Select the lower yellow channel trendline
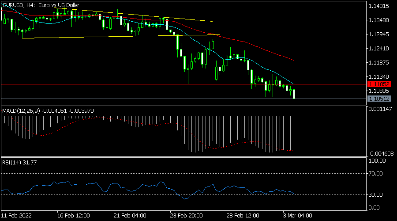This screenshot has width=397, height=221. (121, 37)
